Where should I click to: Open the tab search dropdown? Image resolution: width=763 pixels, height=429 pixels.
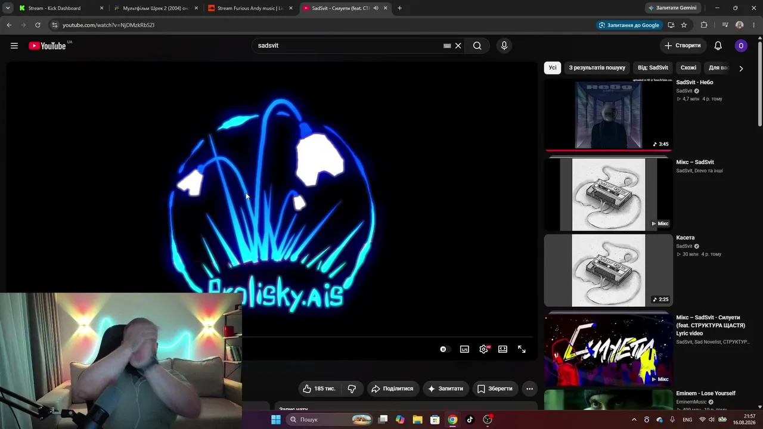8,8
